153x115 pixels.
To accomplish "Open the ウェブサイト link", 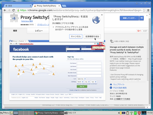I will [119, 84].
